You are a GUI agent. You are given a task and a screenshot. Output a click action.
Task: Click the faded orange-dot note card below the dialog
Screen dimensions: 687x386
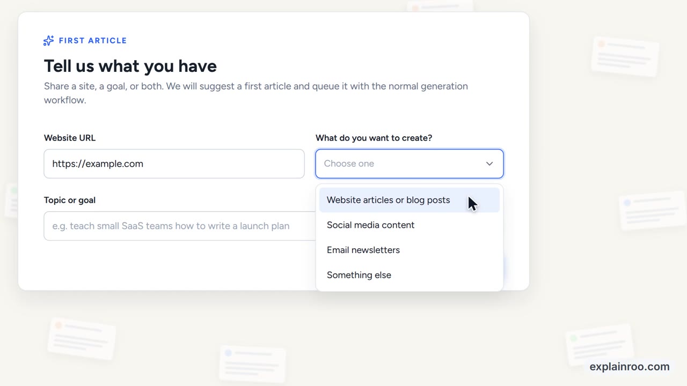coord(82,338)
